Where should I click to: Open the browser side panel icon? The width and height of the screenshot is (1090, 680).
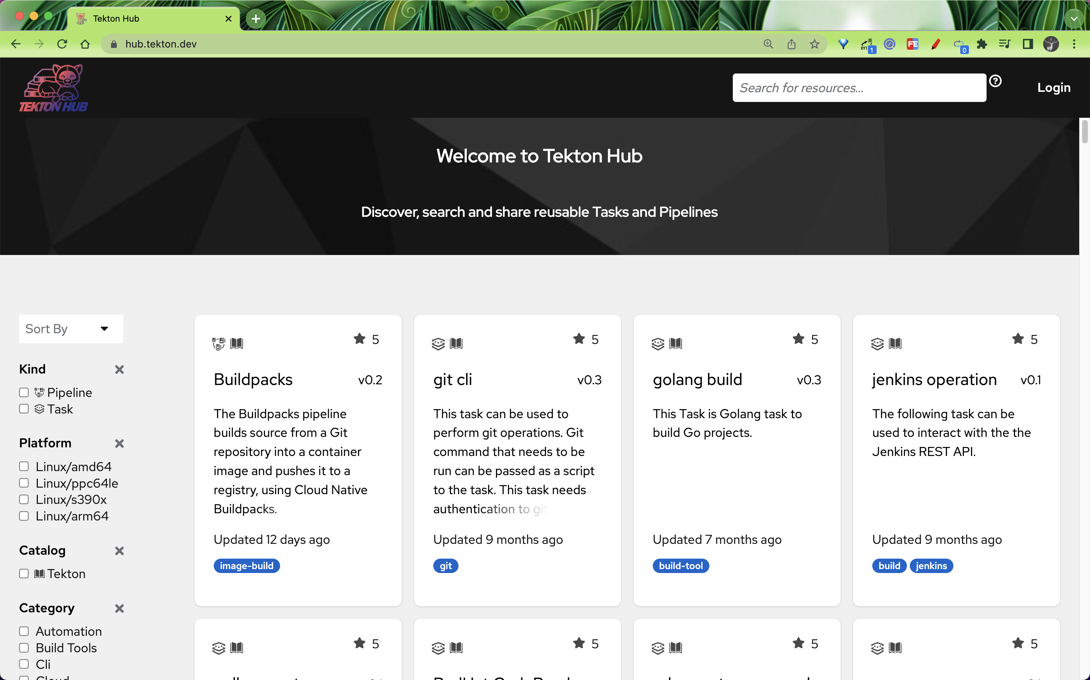pos(1028,44)
